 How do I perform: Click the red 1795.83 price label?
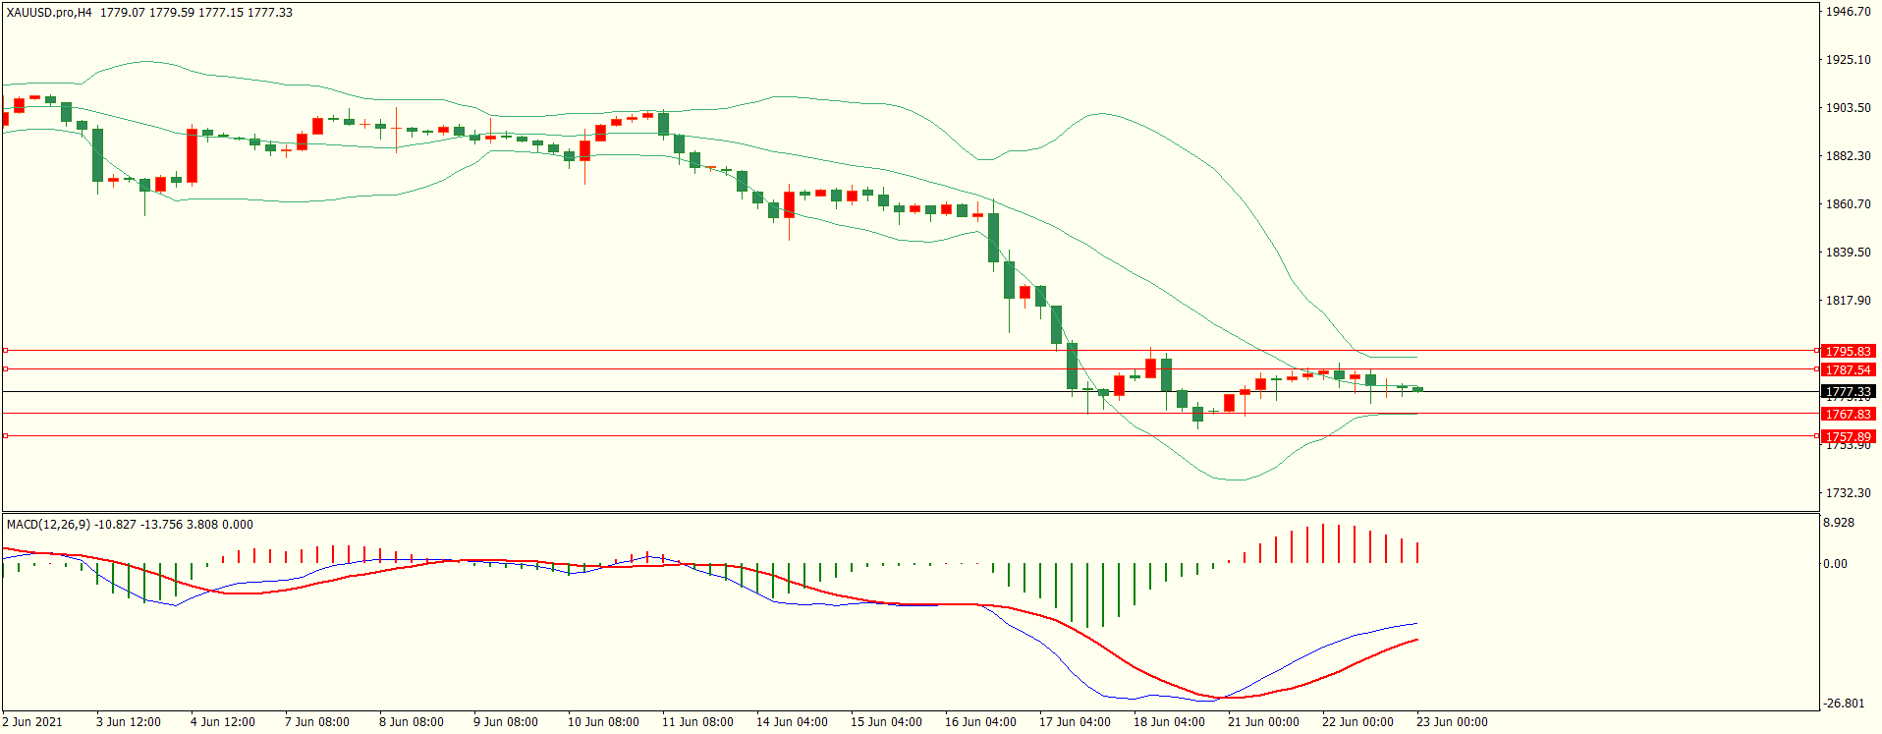tap(1848, 351)
